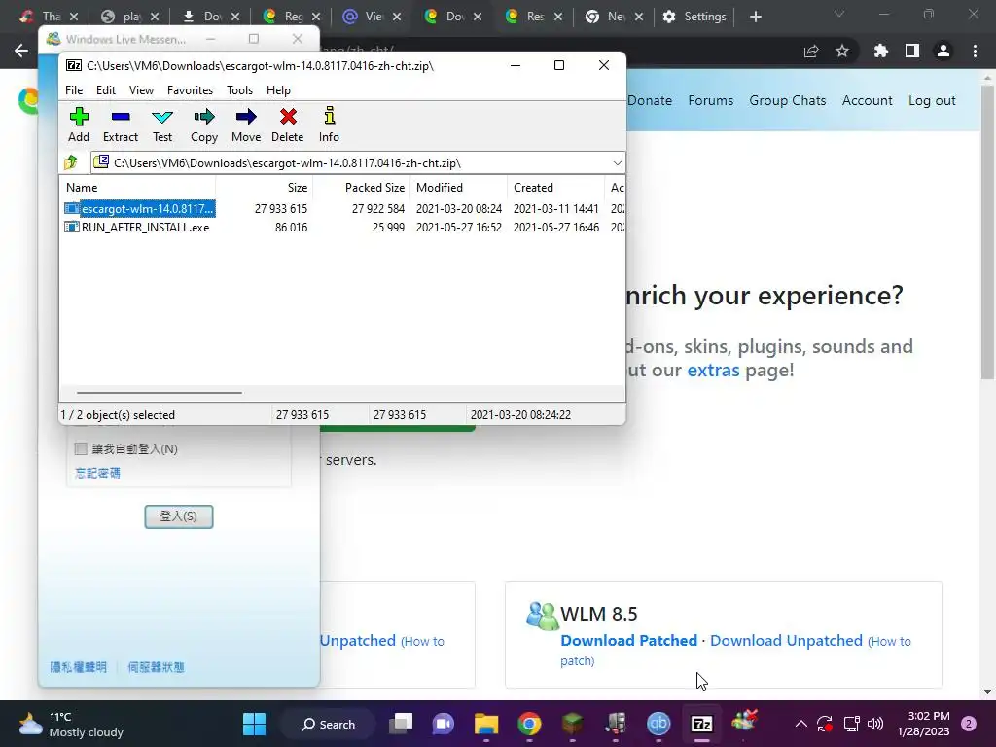Image resolution: width=996 pixels, height=747 pixels.
Task: Click the Delete tool in 7-Zip
Action: (288, 124)
